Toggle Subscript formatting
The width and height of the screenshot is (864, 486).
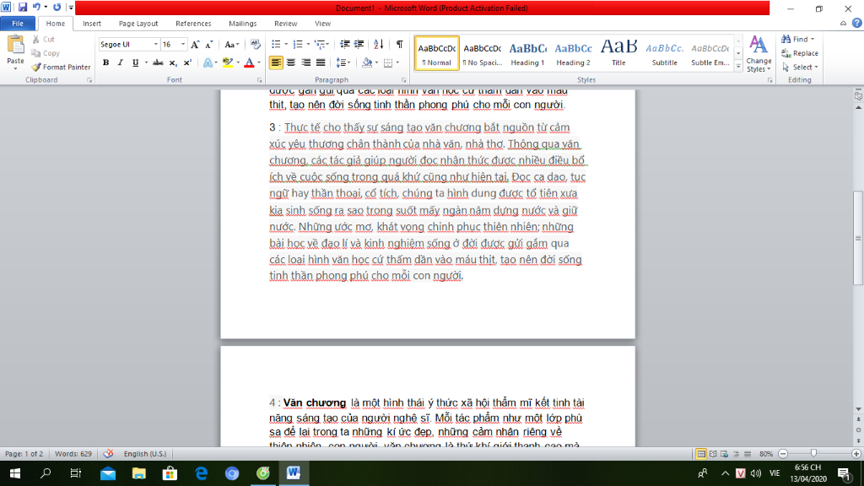point(172,62)
